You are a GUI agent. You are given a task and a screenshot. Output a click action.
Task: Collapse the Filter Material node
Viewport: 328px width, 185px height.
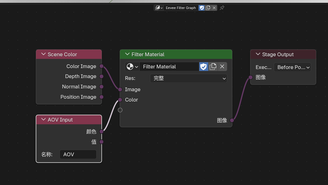127,54
